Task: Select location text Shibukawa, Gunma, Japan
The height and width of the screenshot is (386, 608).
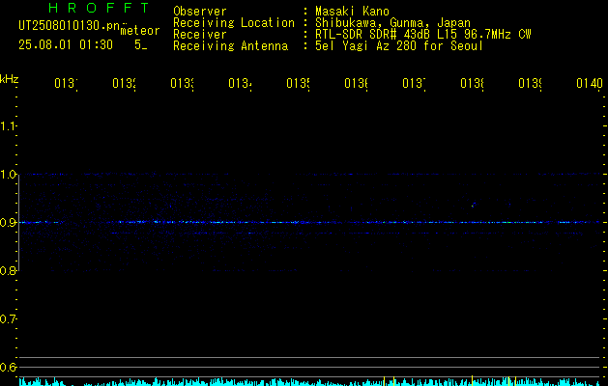Action: pyautogui.click(x=392, y=23)
